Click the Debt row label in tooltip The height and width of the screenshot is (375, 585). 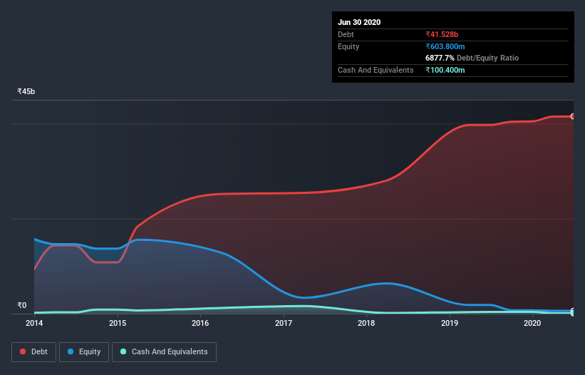click(346, 35)
